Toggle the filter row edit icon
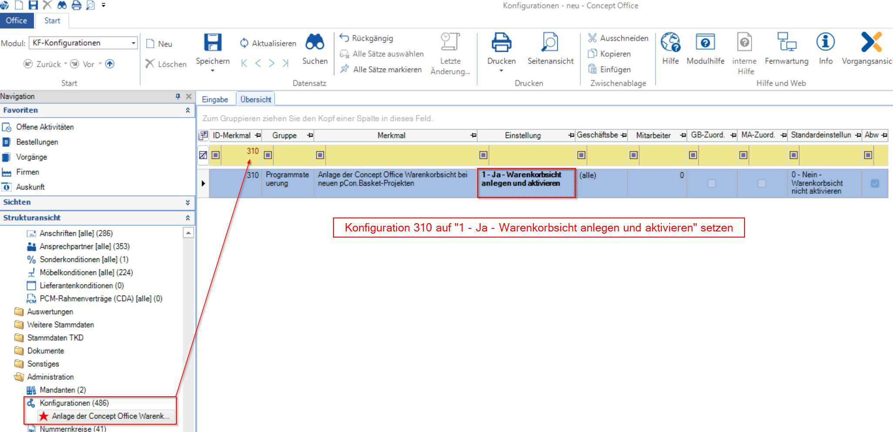 203,155
